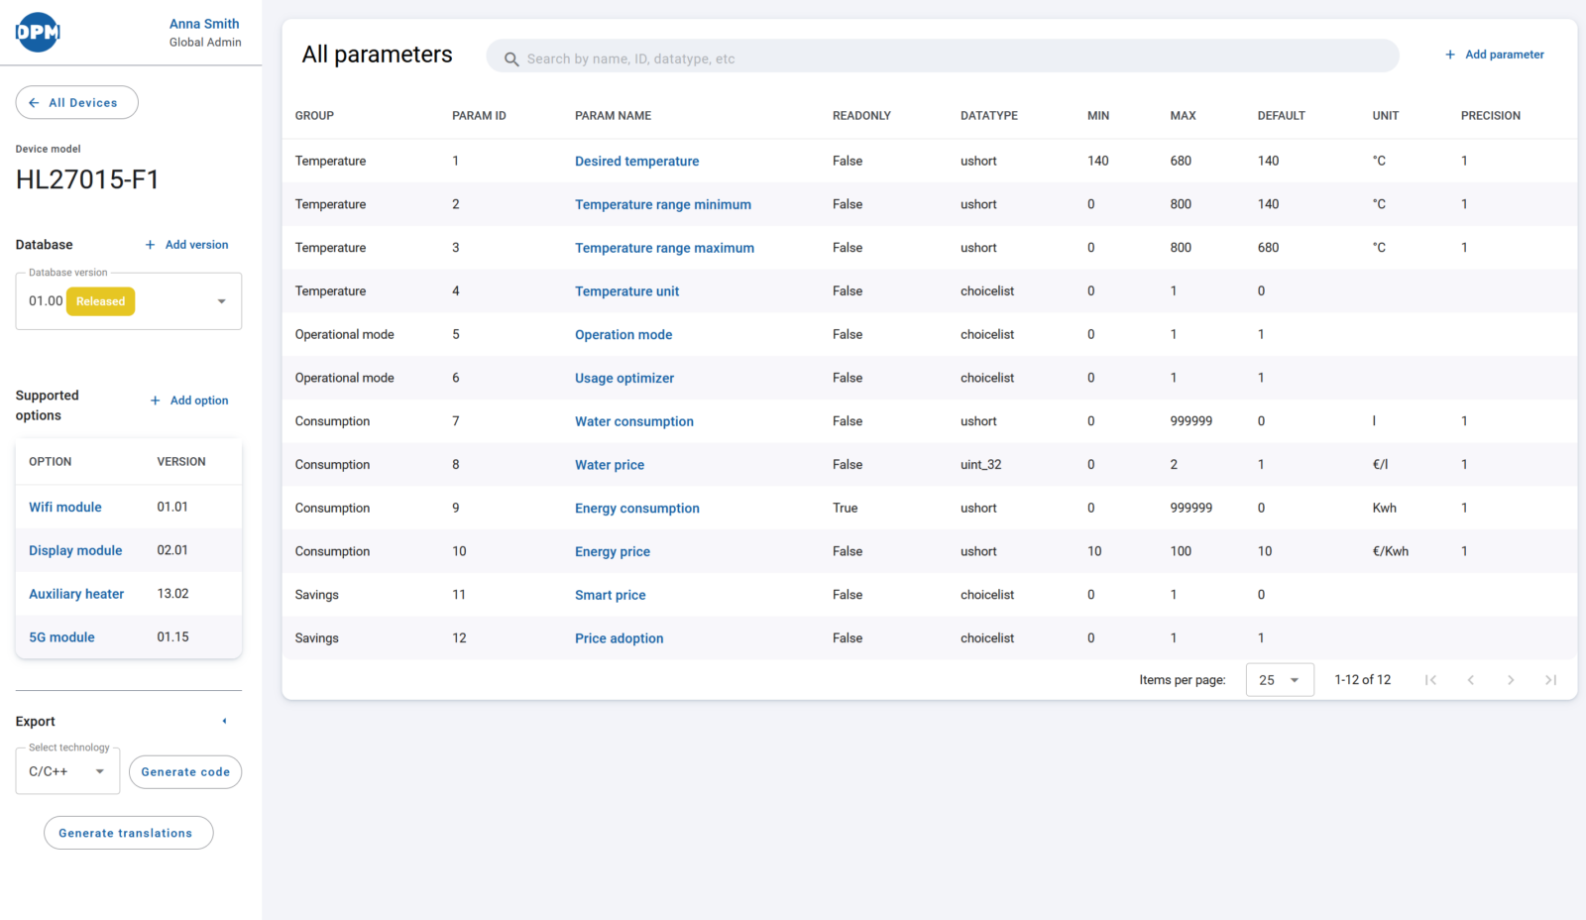Collapse the Export section arrow
Viewport: 1586px width, 920px height.
pyautogui.click(x=224, y=722)
